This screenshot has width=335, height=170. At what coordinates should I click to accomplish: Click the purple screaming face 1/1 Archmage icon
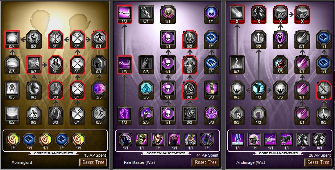pyautogui.click(x=280, y=38)
